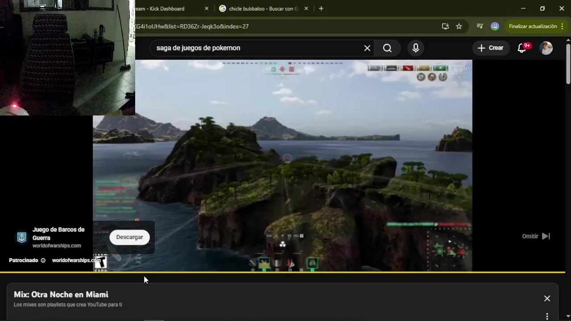The width and height of the screenshot is (571, 321).
Task: Open the YouTube account avatar menu
Action: click(546, 48)
